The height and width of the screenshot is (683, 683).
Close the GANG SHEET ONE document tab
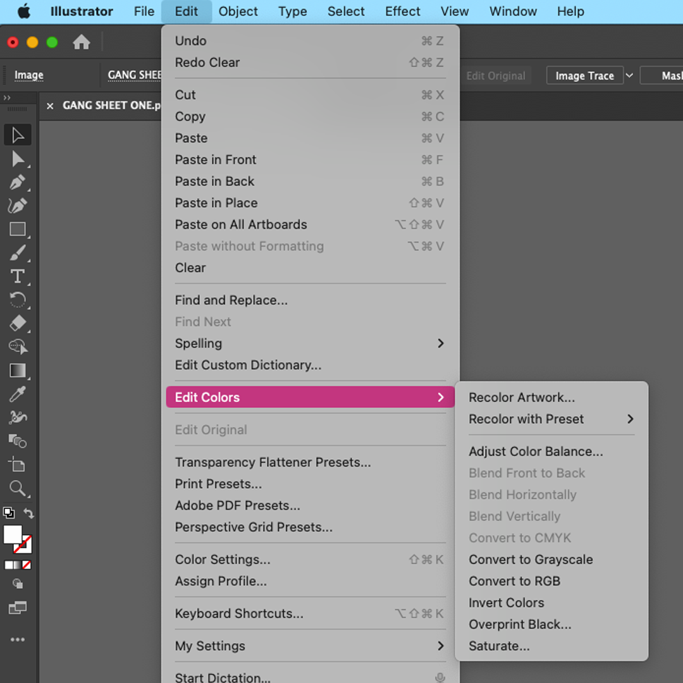[50, 106]
